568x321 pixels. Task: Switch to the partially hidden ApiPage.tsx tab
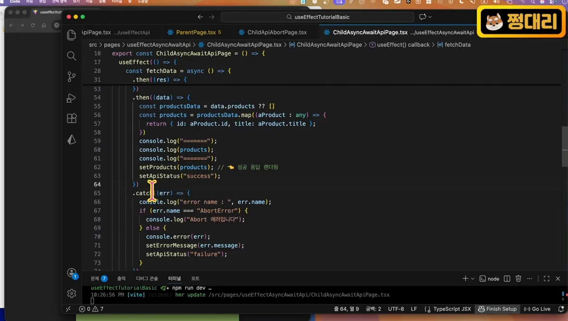[116, 32]
